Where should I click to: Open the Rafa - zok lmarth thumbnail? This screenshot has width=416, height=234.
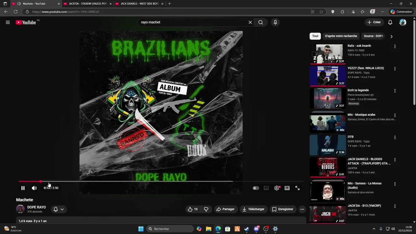328,54
